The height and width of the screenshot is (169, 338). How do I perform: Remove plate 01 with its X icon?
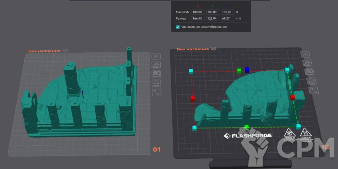[x=156, y=56]
